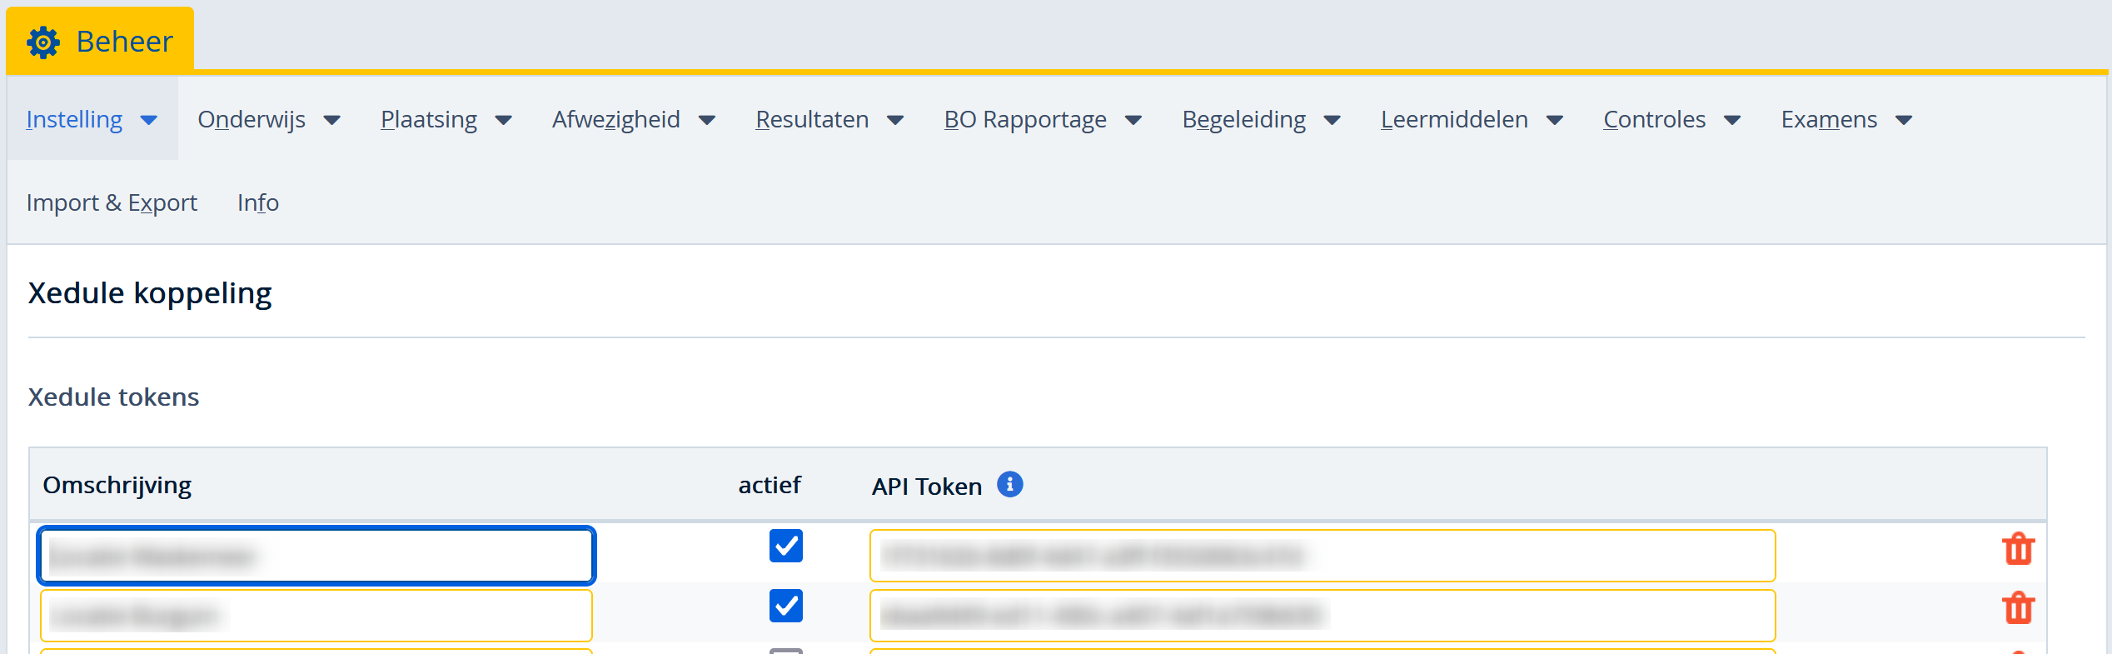Screen dimensions: 2112x654
Task: Expand the Resultaten dropdown arrow
Action: point(895,121)
